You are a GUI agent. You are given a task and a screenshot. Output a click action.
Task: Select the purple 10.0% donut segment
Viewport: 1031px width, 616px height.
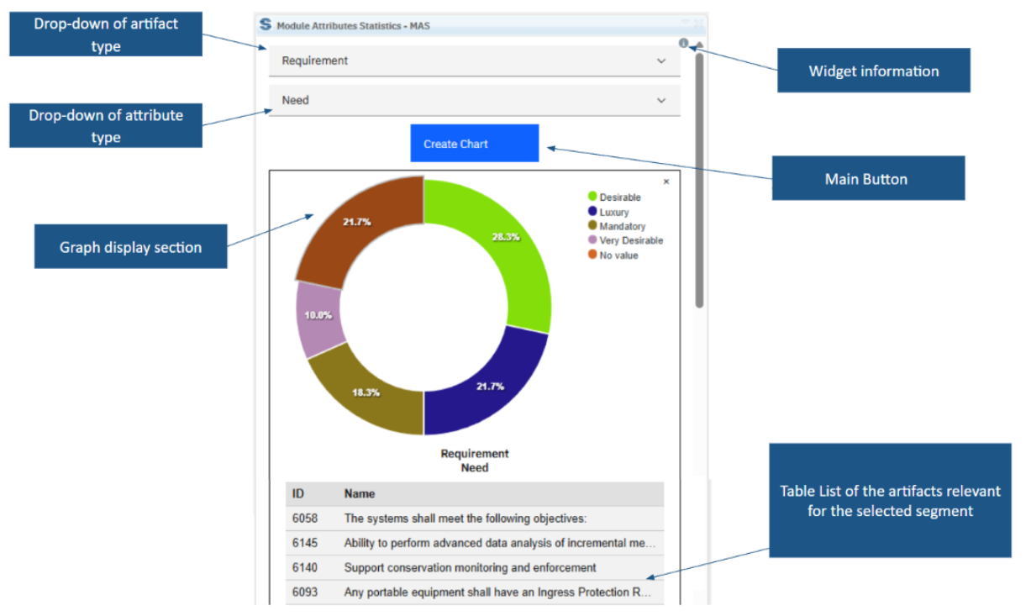(321, 317)
